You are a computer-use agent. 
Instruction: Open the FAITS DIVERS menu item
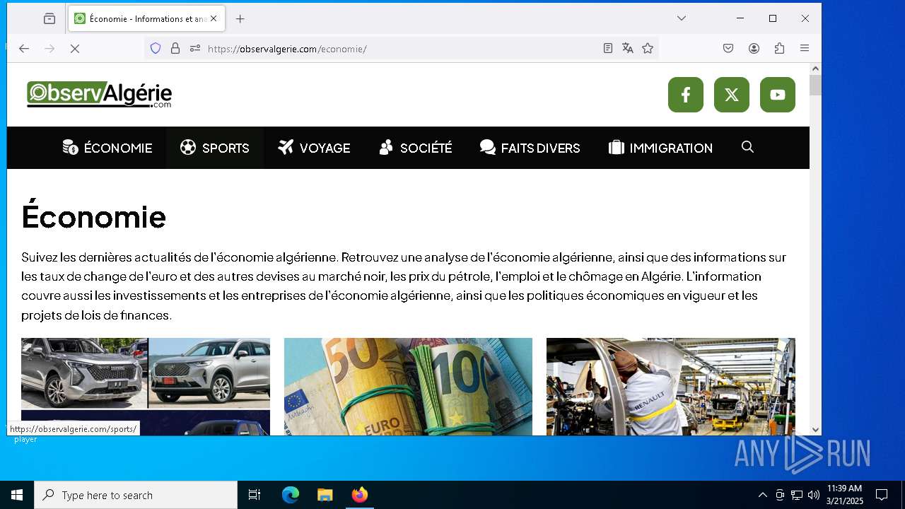[530, 148]
